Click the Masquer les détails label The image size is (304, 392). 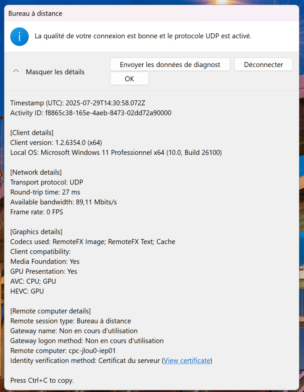(x=55, y=72)
